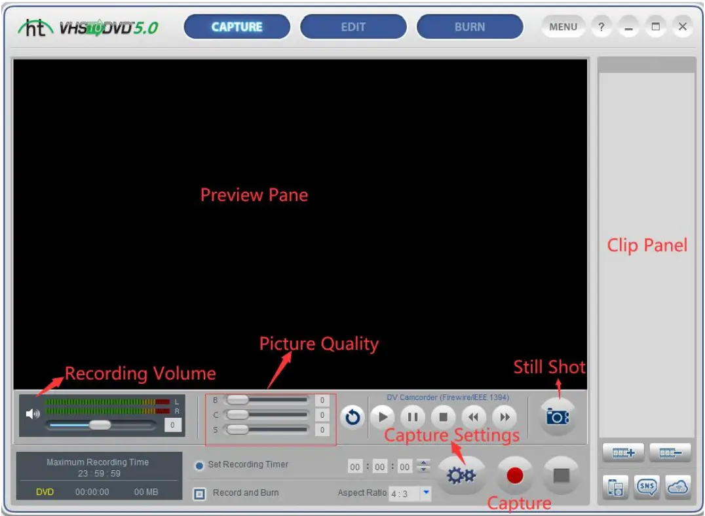Screen dimensions: 705x516
Task: Close the VHS to DVD window
Action: [683, 27]
